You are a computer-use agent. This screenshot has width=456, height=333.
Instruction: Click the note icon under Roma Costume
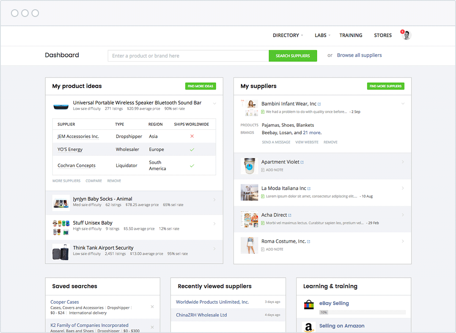pos(263,249)
